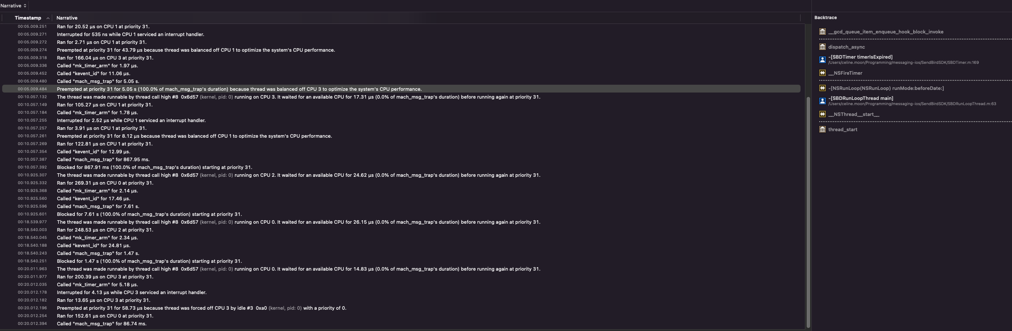This screenshot has height=331, width=1012.
Task: Click the framework icon next to __NSFireTimer
Action: [822, 73]
